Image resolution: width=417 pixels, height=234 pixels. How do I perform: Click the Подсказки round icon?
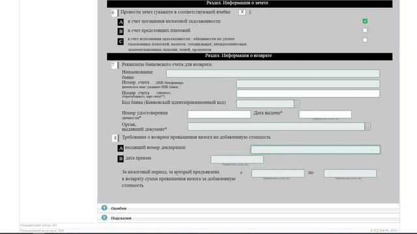104,218
